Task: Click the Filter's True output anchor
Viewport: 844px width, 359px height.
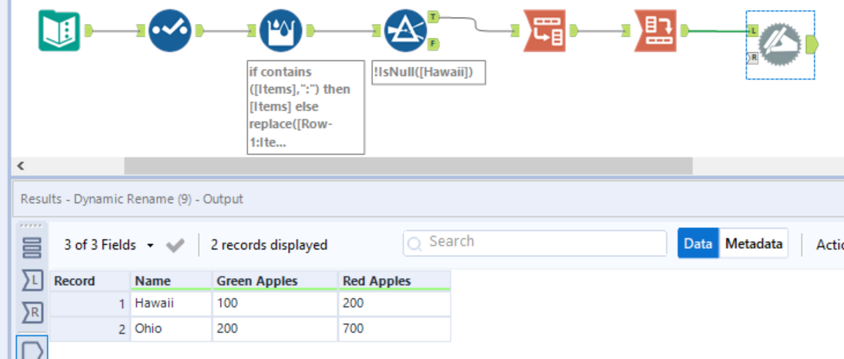Action: pyautogui.click(x=434, y=16)
